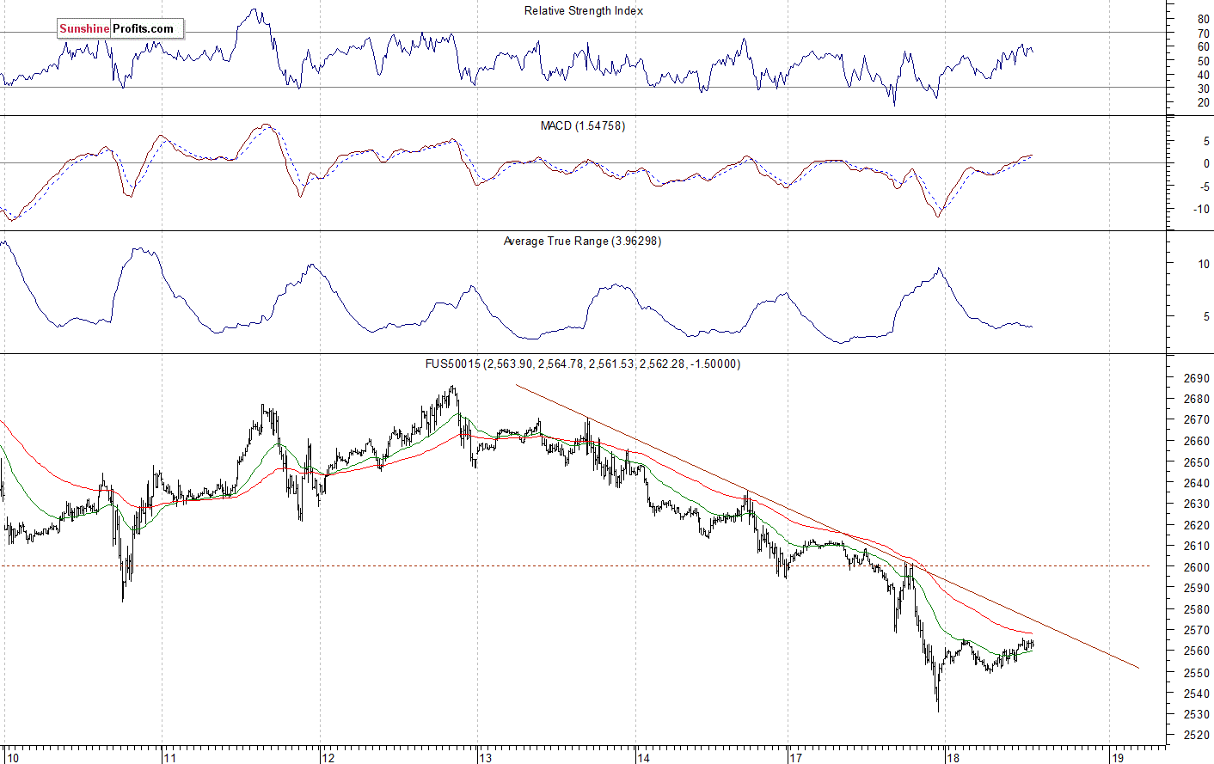Click price level 2600 on price axis

tap(1196, 567)
